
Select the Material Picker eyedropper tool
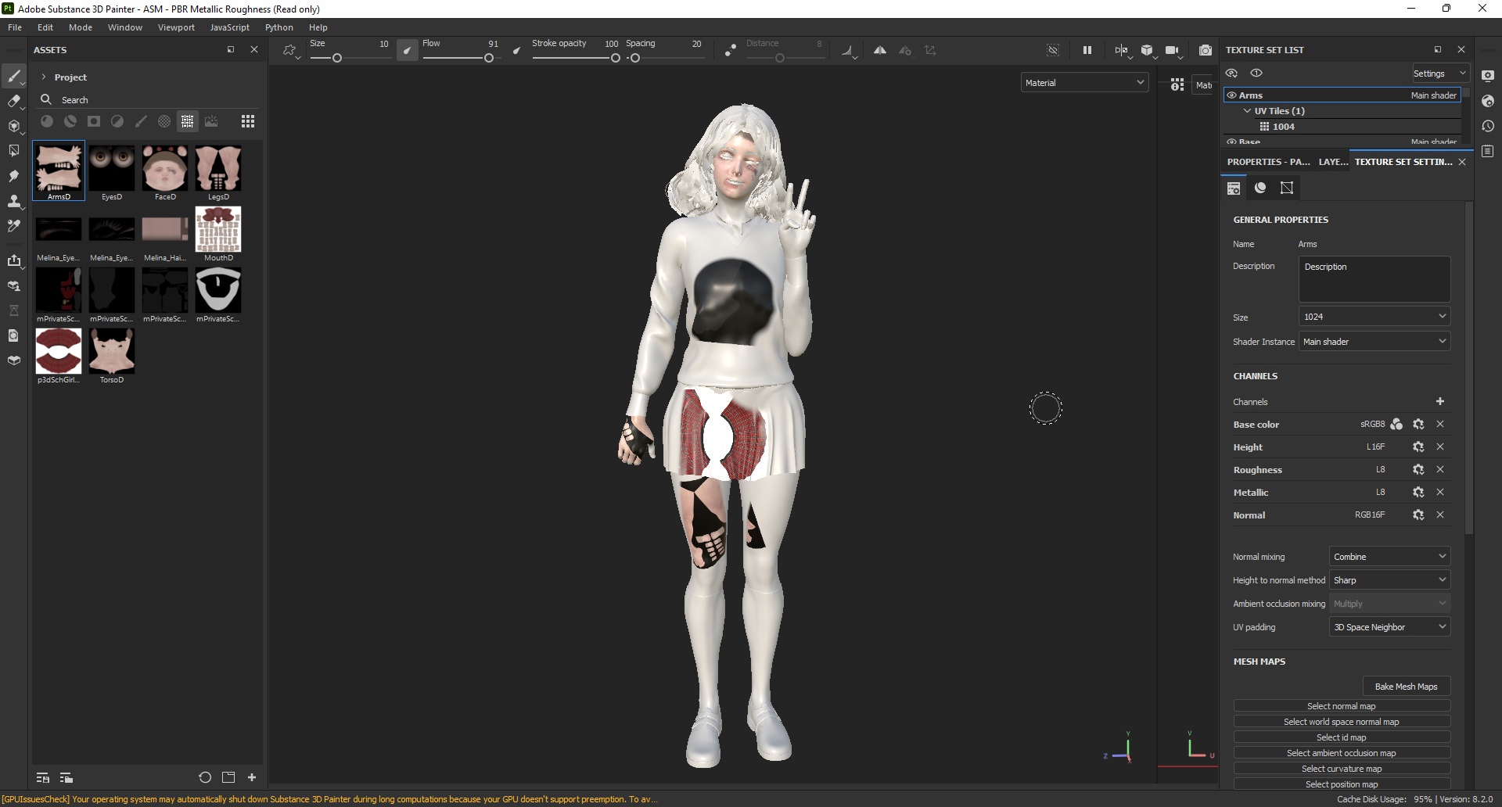point(14,226)
